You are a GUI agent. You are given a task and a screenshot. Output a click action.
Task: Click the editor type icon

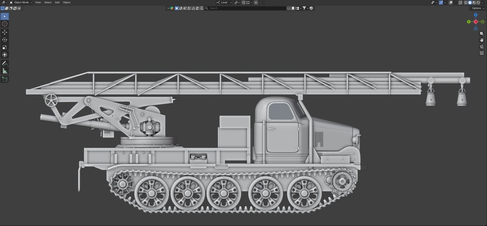(x=4, y=2)
